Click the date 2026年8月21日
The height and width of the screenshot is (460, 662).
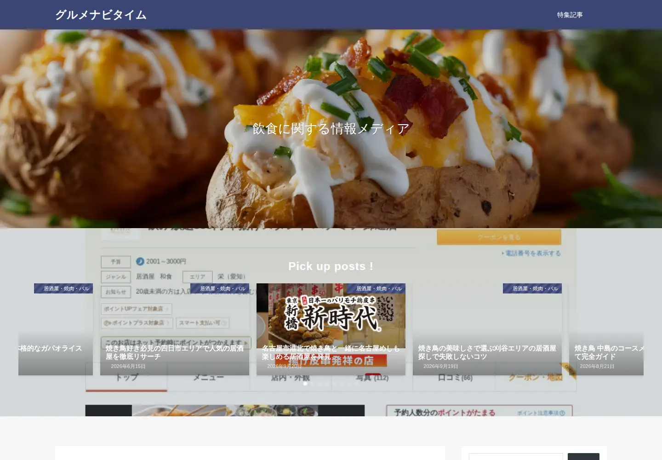(597, 367)
